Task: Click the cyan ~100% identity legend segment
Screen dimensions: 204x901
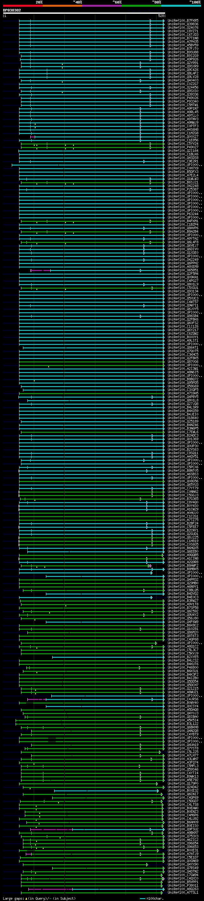Action: coord(181,6)
